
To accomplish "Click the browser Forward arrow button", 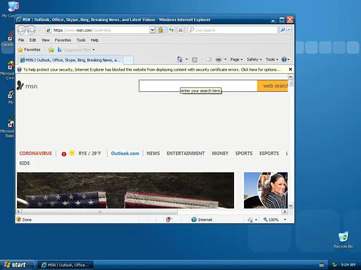I will coord(31,30).
